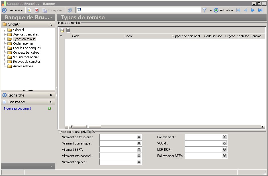This screenshot has height=176, width=268.
Task: Click the grid horizontal scrollbar thumb
Action: [87, 127]
